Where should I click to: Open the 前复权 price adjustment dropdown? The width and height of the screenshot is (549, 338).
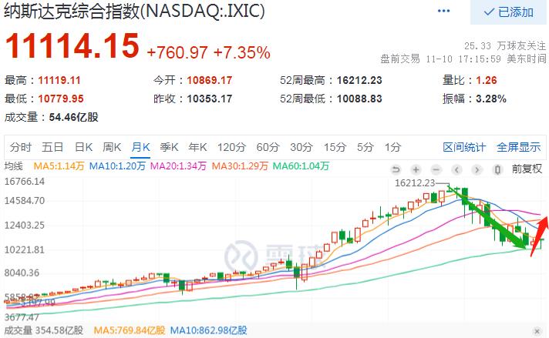(527, 169)
